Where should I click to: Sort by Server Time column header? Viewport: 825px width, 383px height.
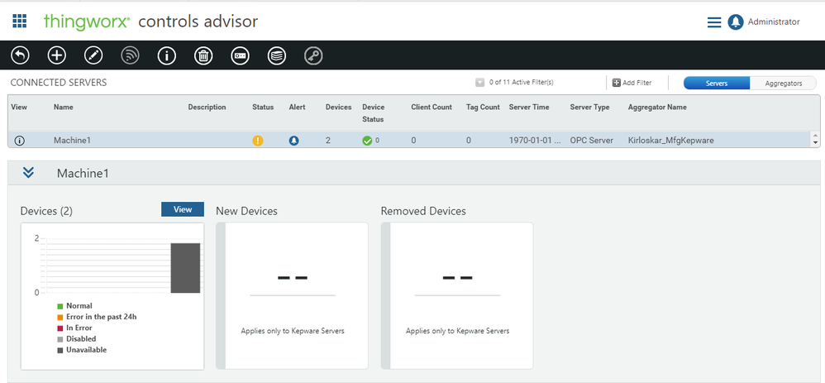click(x=529, y=107)
